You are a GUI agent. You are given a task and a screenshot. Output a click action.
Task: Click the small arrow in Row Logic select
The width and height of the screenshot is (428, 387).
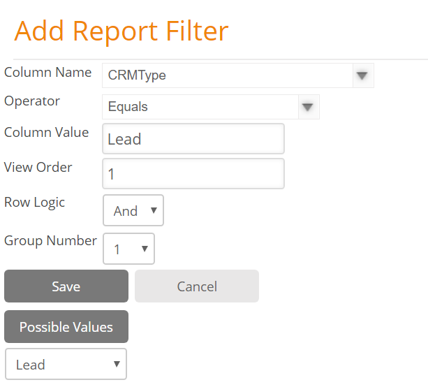(x=154, y=210)
